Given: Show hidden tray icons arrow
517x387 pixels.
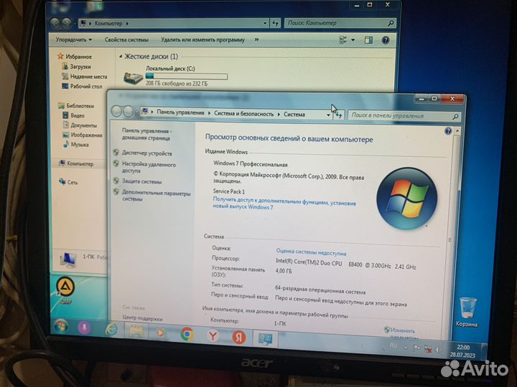Looking at the screenshot, I should [406, 348].
